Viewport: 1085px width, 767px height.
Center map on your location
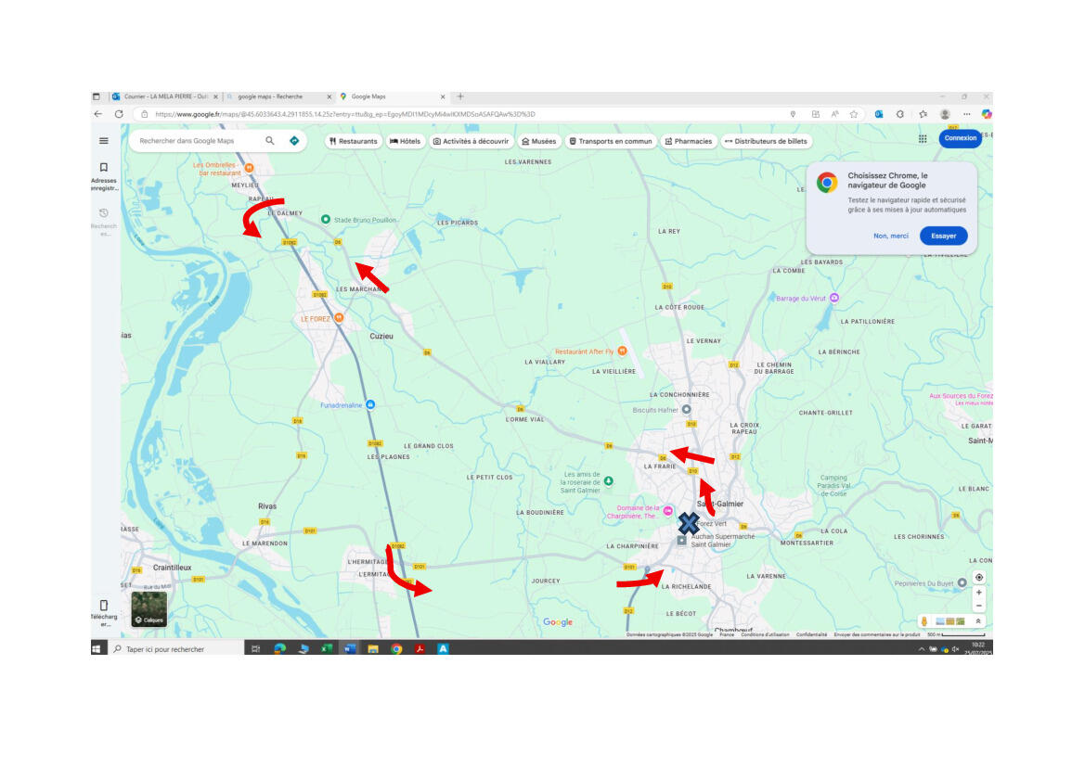tap(979, 577)
